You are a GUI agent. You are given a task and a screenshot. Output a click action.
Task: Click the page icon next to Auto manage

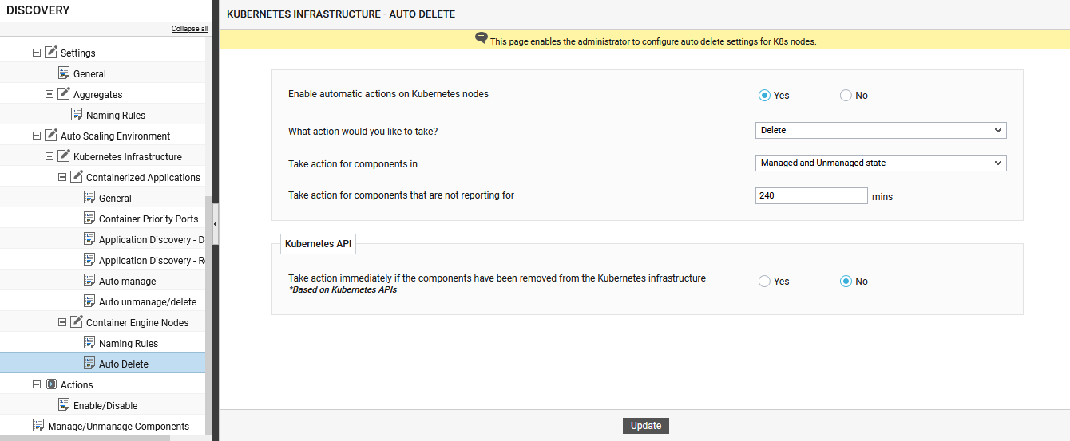click(x=90, y=281)
